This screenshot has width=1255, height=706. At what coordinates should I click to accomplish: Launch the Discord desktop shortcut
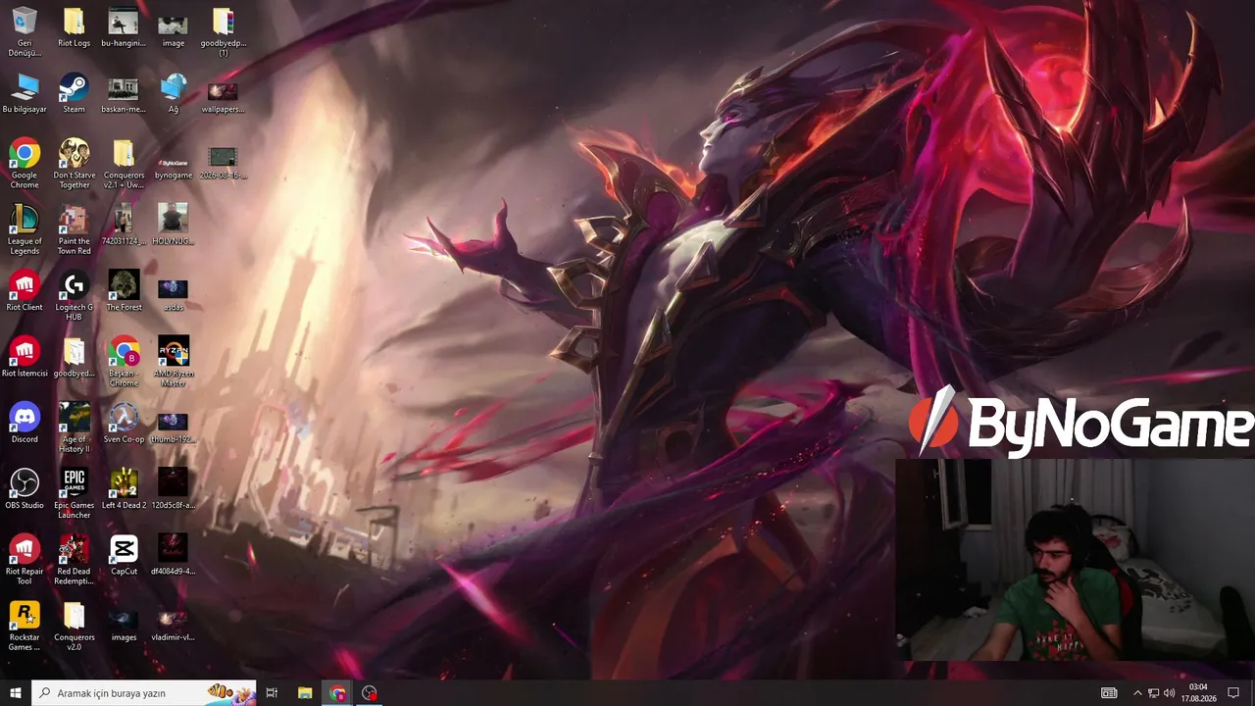click(25, 418)
